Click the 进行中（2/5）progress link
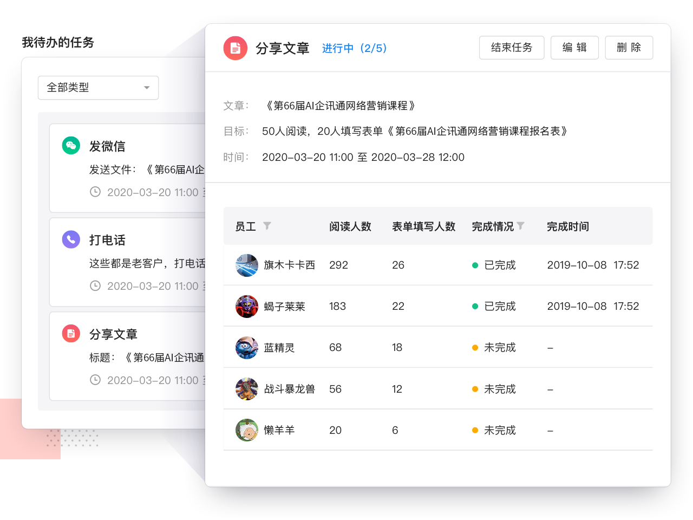Image resolution: width=693 pixels, height=520 pixels. 354,48
